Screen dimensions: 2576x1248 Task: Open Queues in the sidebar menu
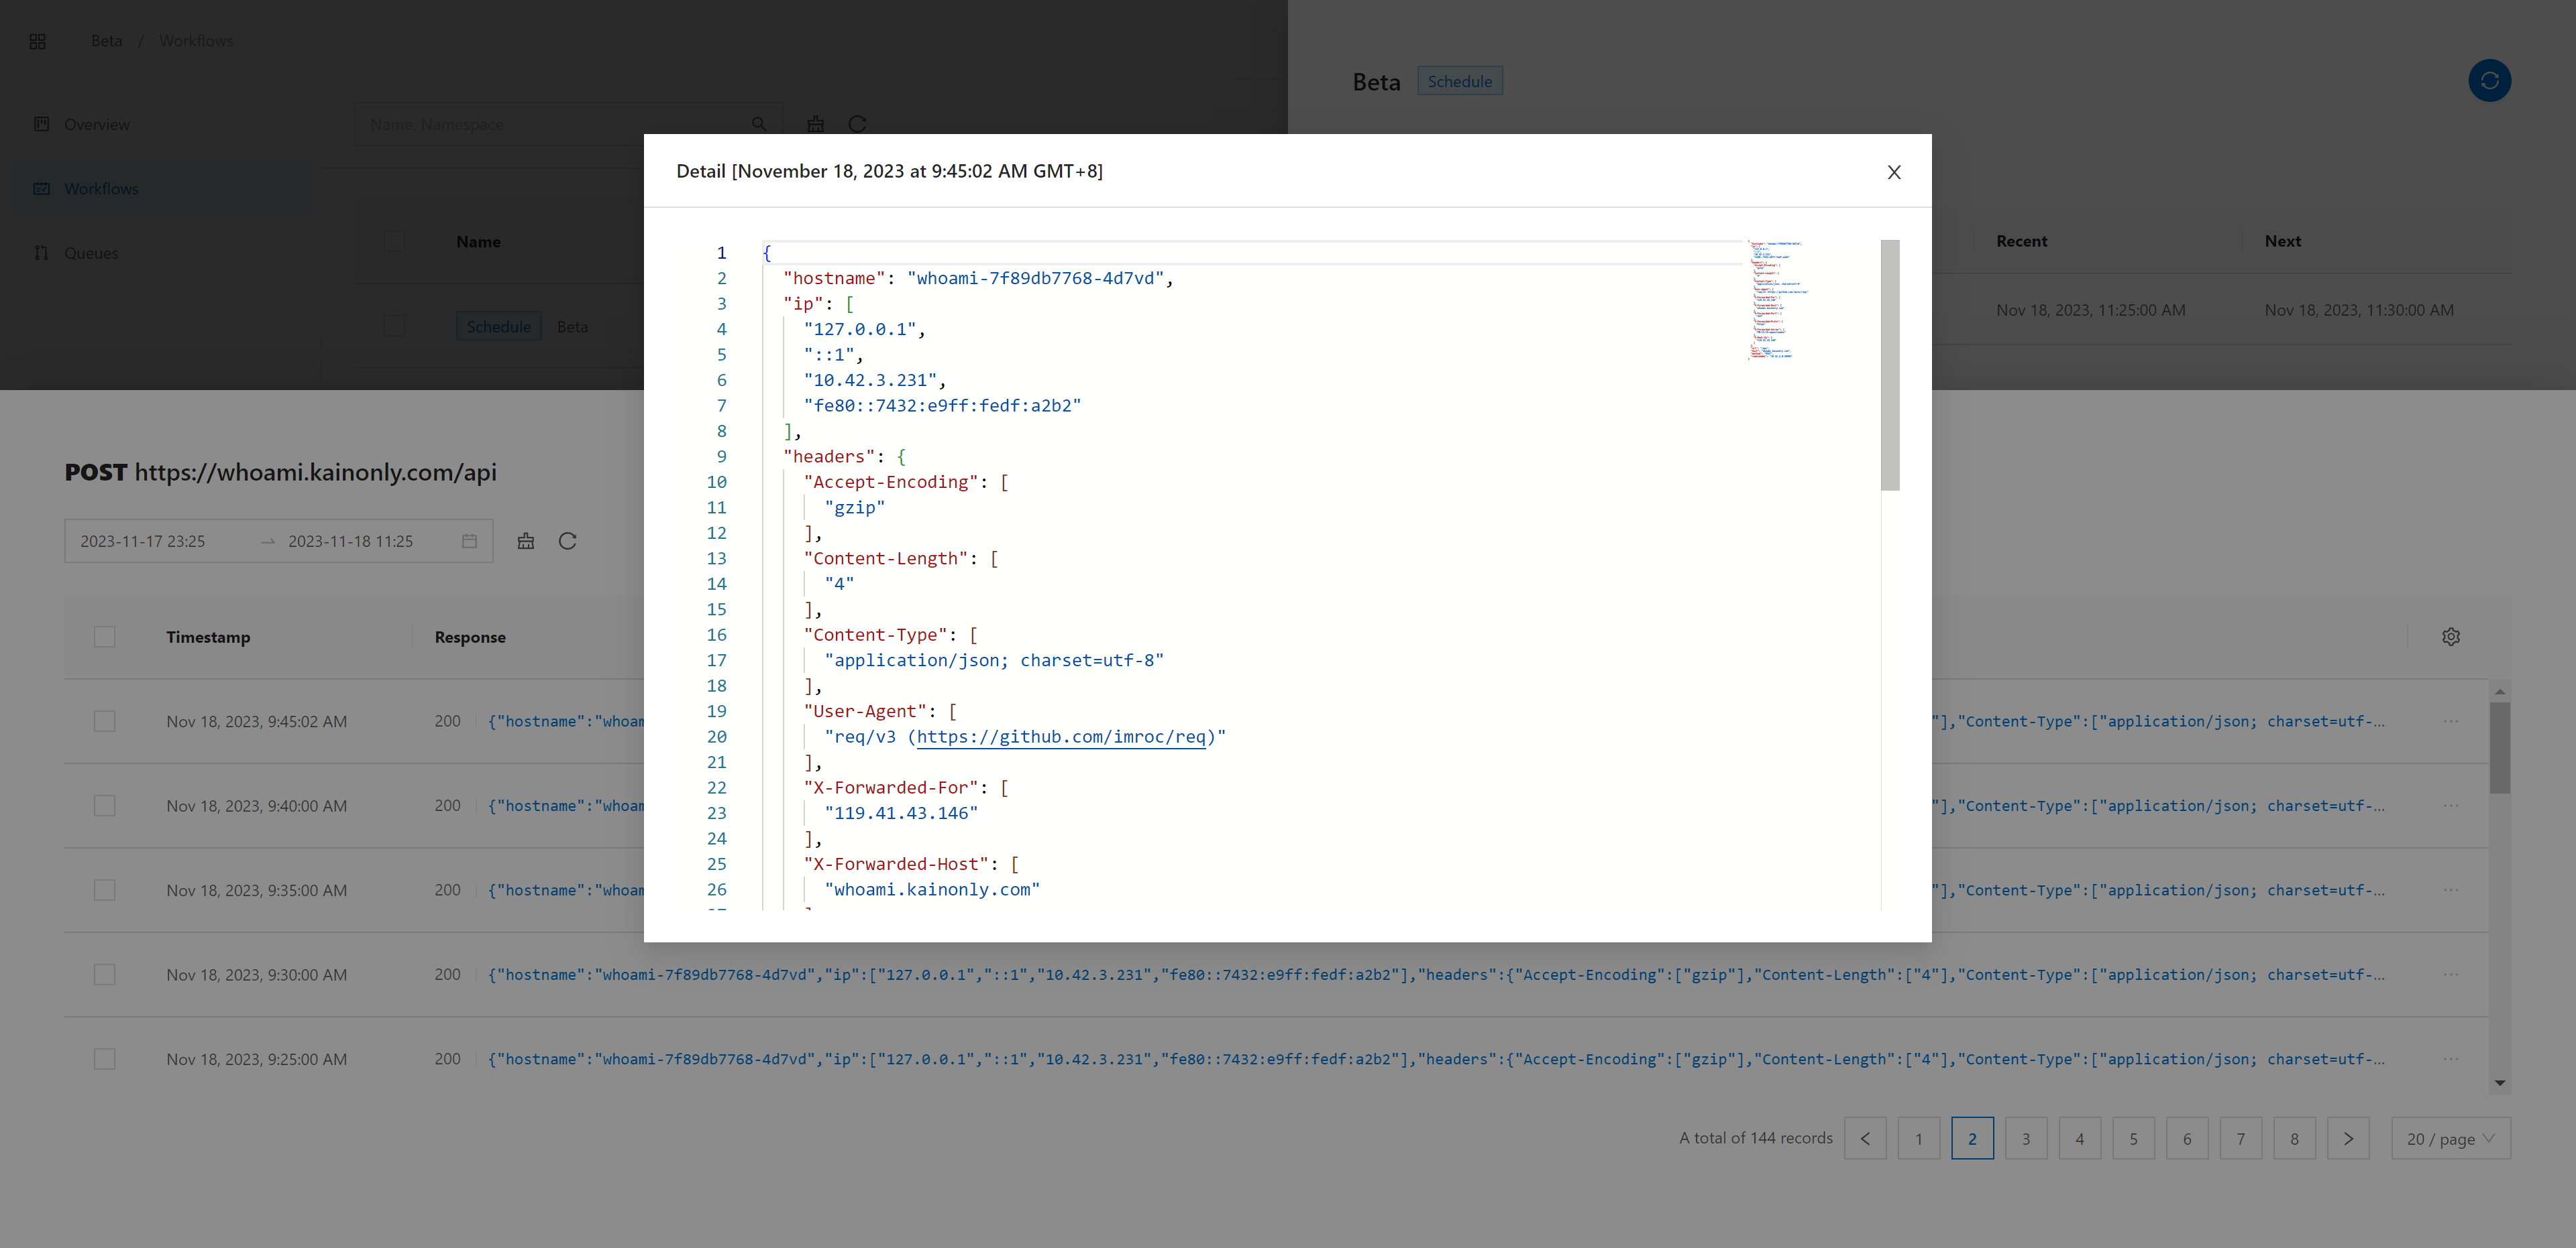(91, 253)
